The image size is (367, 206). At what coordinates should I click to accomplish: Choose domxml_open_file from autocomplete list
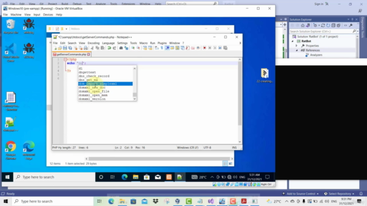point(106,92)
